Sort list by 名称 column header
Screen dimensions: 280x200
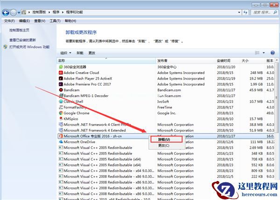(x=106, y=60)
